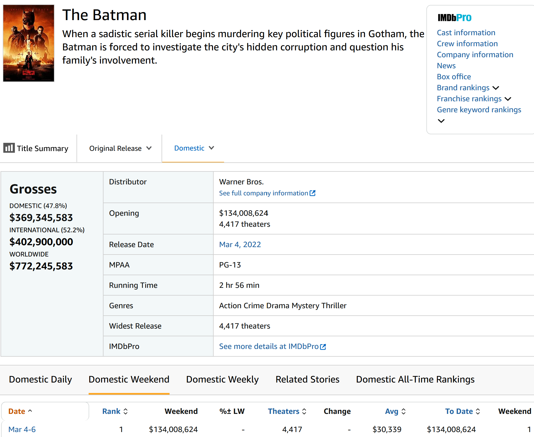Click the Warner Bros. distributor text
This screenshot has height=437, width=534.
pos(241,182)
